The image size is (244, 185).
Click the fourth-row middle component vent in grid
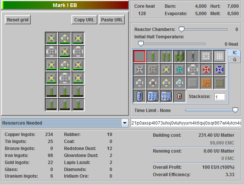point(65,78)
